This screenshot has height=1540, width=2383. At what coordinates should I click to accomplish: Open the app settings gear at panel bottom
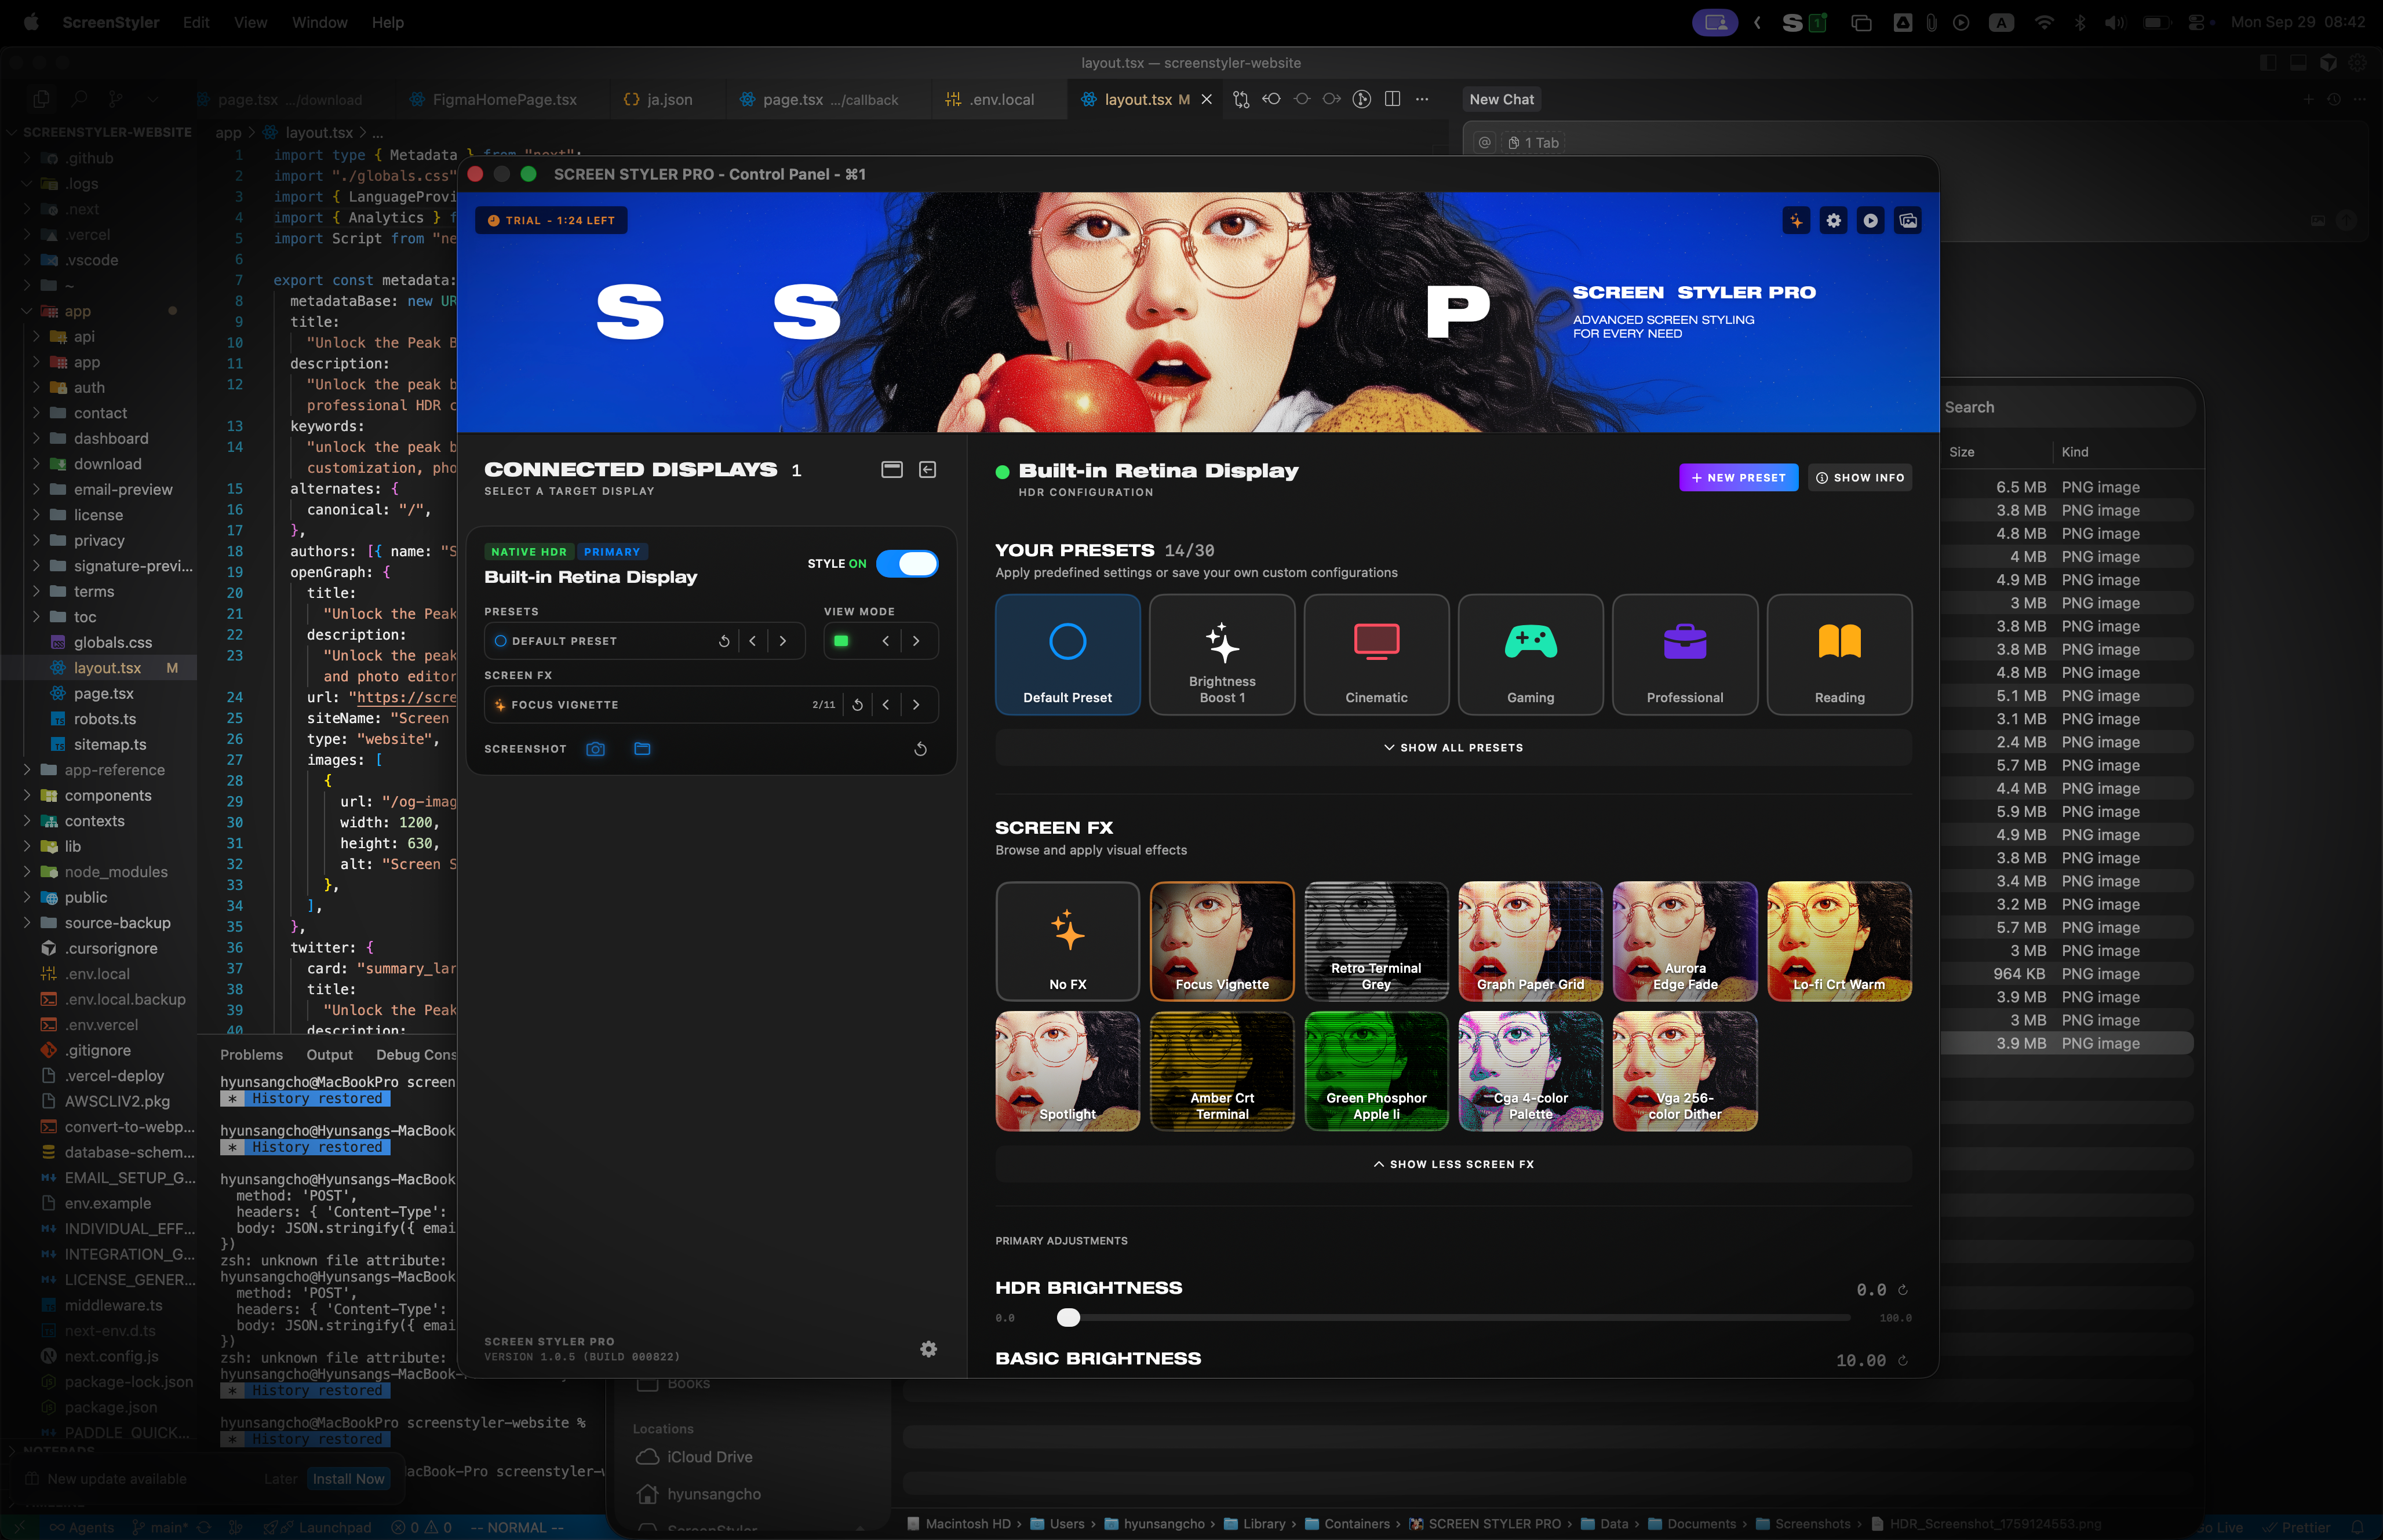[x=929, y=1349]
